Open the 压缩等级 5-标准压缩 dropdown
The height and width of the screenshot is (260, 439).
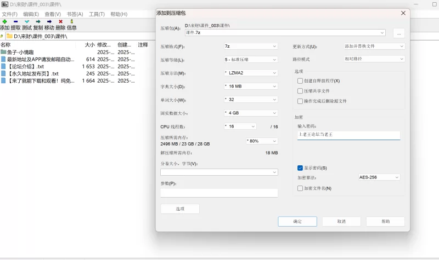[x=251, y=60]
